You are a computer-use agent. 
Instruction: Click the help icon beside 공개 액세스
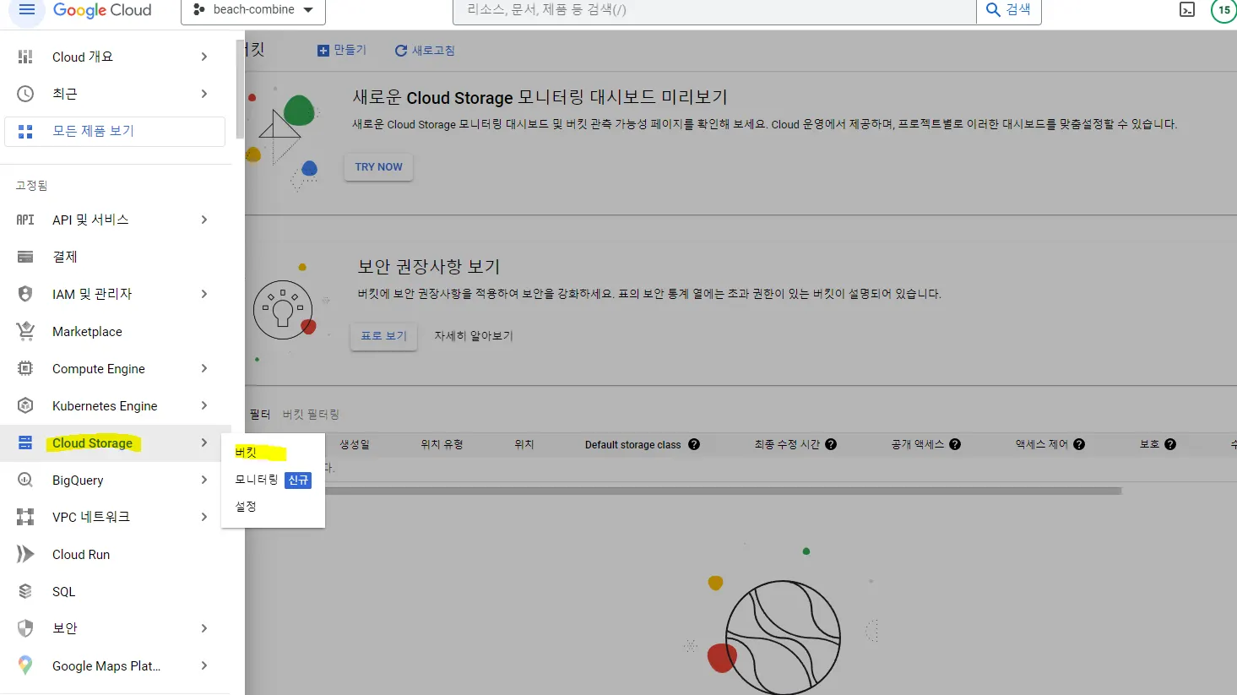pyautogui.click(x=955, y=444)
